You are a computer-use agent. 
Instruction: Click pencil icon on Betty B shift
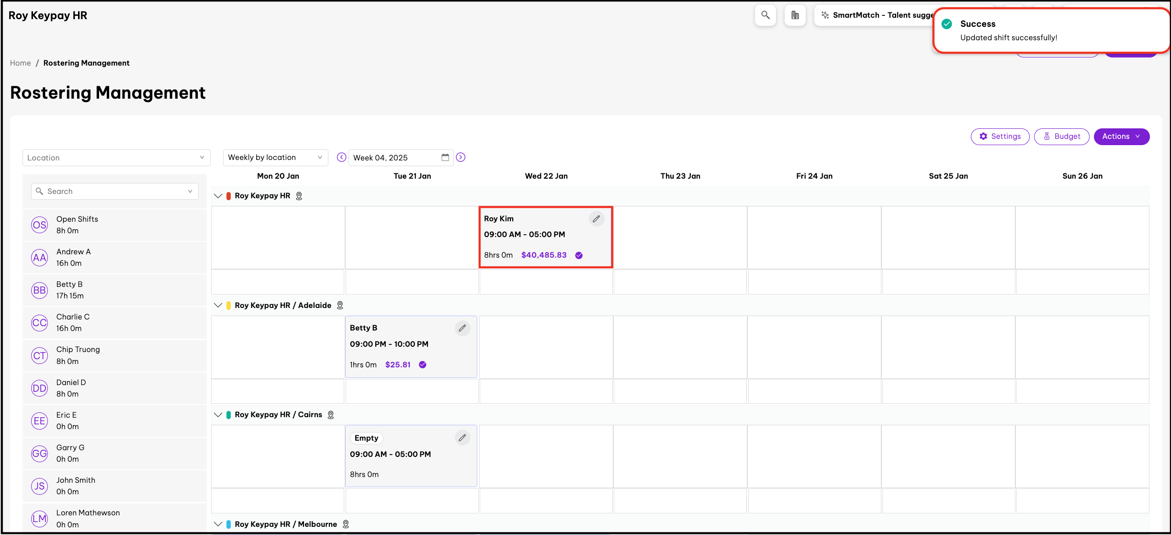462,328
